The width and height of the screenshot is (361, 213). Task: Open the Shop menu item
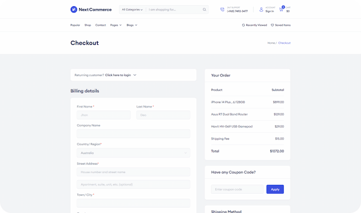tap(88, 25)
